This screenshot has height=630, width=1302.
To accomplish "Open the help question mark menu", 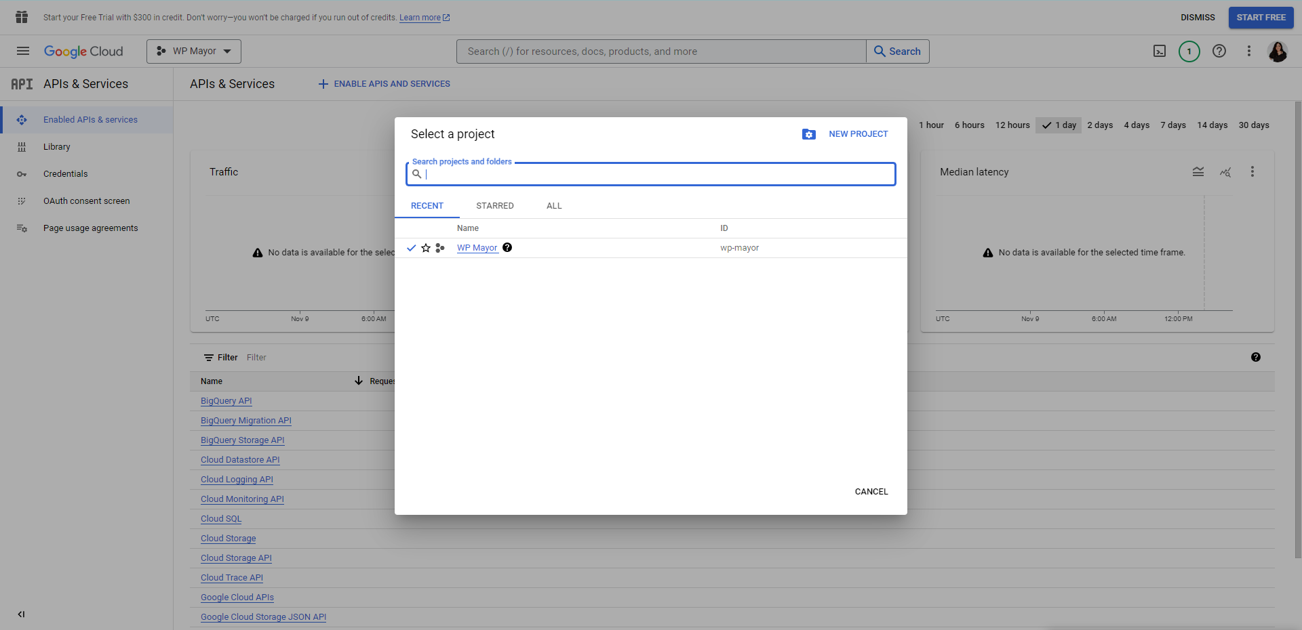I will pos(1219,51).
